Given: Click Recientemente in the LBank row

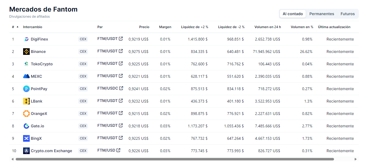Looking at the screenshot, I should (x=340, y=101).
